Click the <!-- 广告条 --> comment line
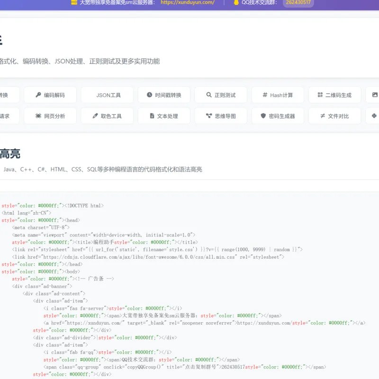 [63, 279]
